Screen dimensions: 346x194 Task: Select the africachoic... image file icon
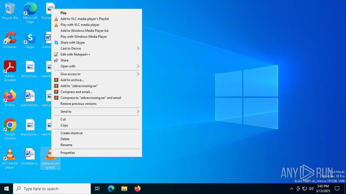point(30,69)
